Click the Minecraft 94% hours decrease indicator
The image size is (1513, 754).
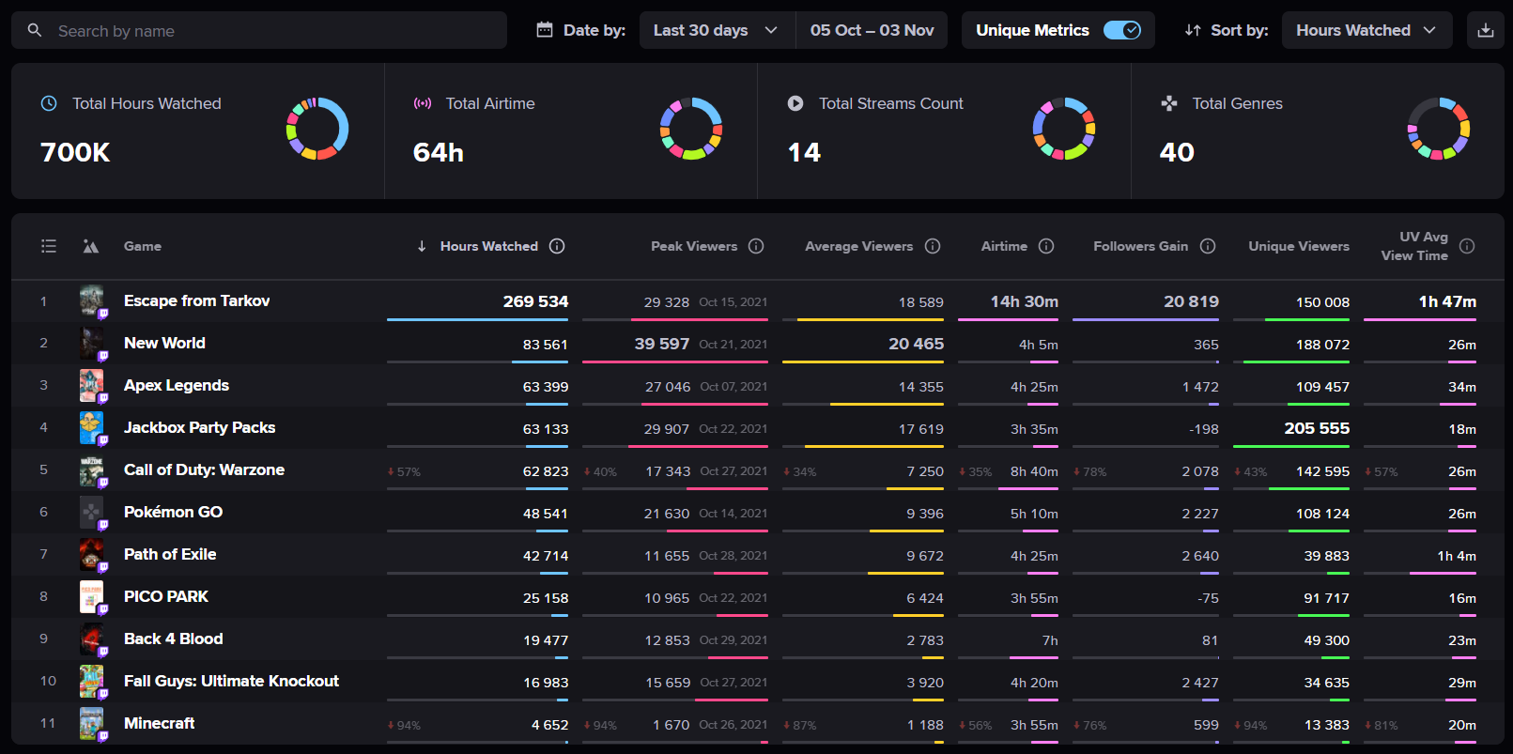tap(404, 726)
